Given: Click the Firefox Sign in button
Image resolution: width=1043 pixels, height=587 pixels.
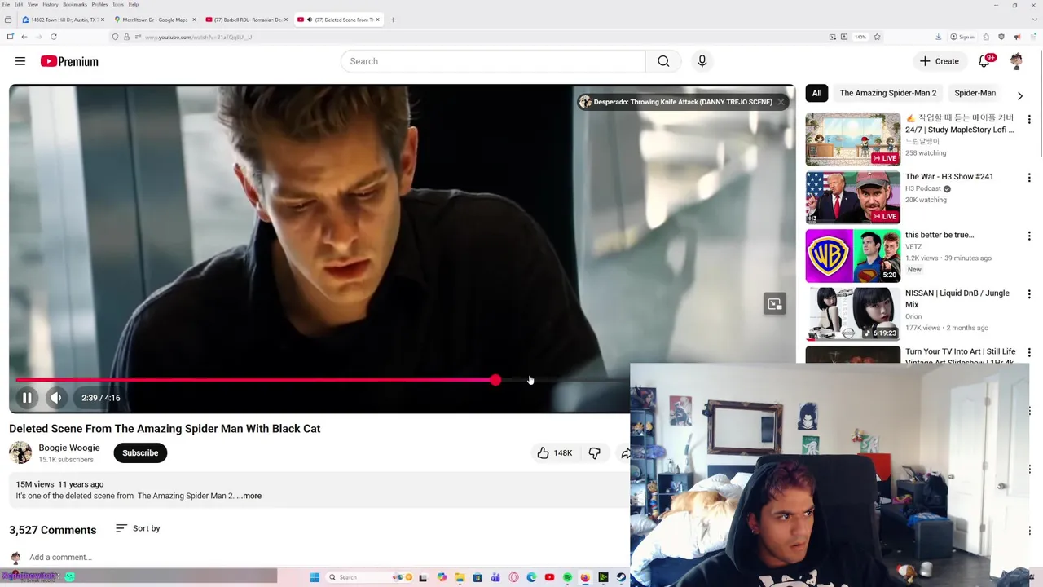Looking at the screenshot, I should pyautogui.click(x=962, y=37).
